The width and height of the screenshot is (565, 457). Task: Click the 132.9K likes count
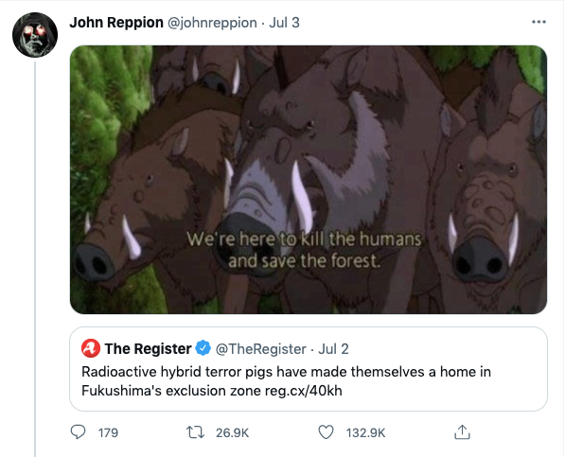[x=365, y=432]
